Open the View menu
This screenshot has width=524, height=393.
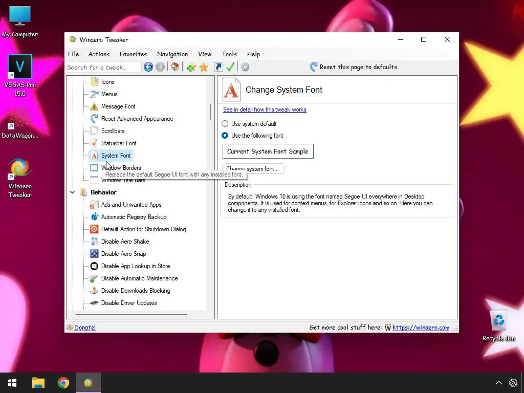point(205,54)
